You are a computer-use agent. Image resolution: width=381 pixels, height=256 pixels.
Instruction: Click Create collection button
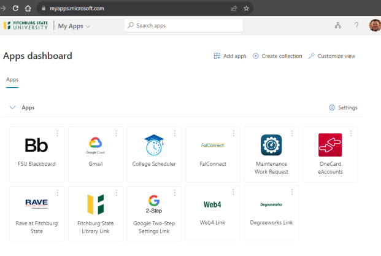[x=277, y=56]
